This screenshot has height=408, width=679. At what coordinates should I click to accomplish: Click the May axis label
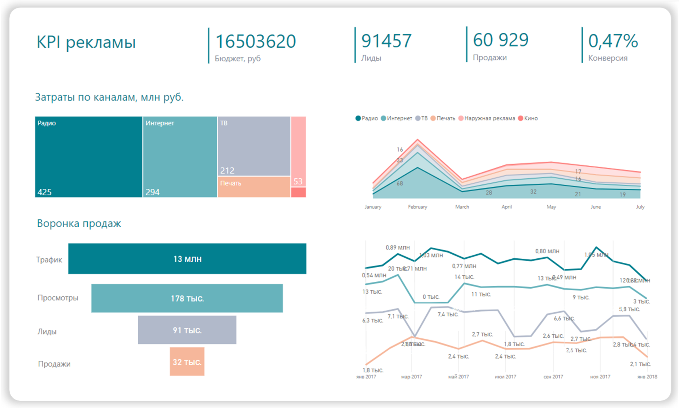(x=551, y=207)
